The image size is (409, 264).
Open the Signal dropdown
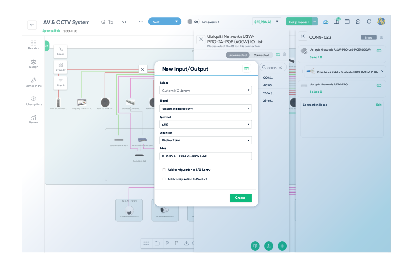205,108
